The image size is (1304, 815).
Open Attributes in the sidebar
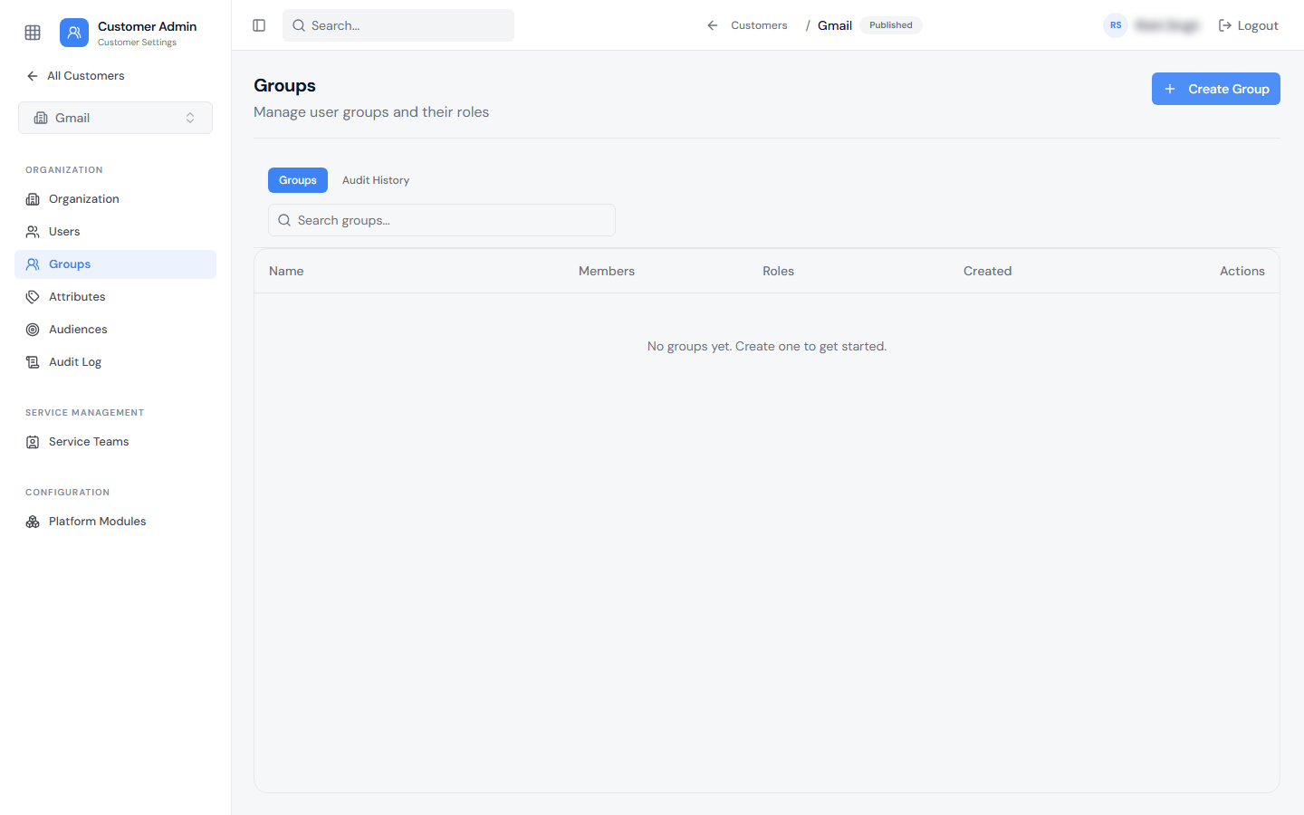tap(115, 297)
